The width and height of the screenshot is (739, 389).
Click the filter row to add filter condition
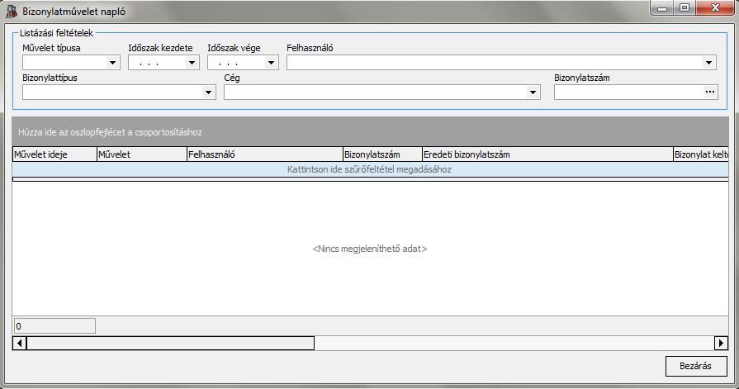370,170
